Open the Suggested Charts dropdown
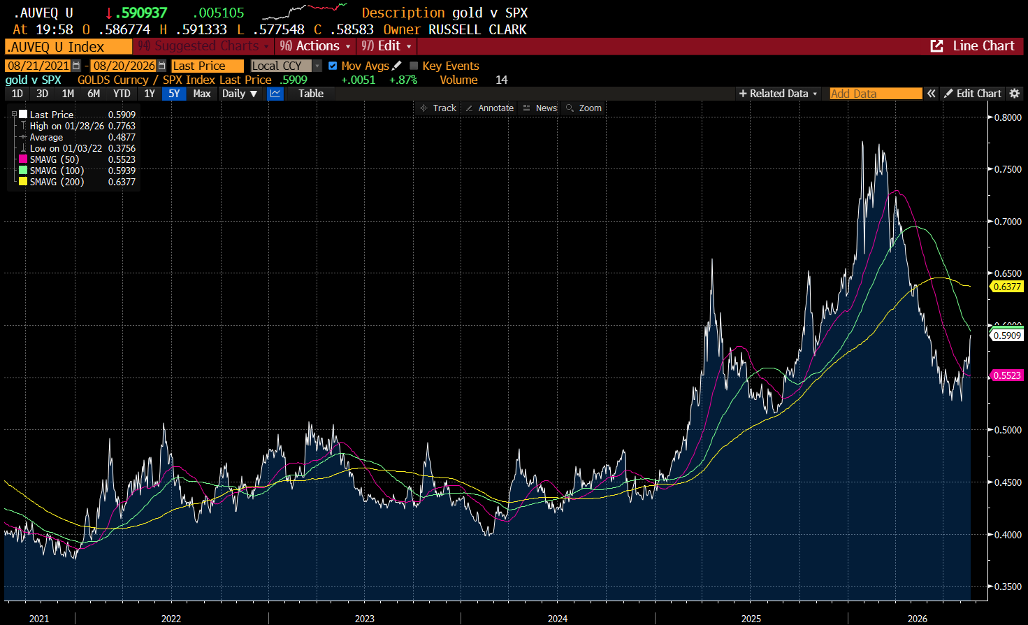 coord(203,46)
